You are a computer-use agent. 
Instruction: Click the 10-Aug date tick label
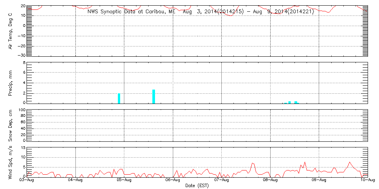pos(367,180)
